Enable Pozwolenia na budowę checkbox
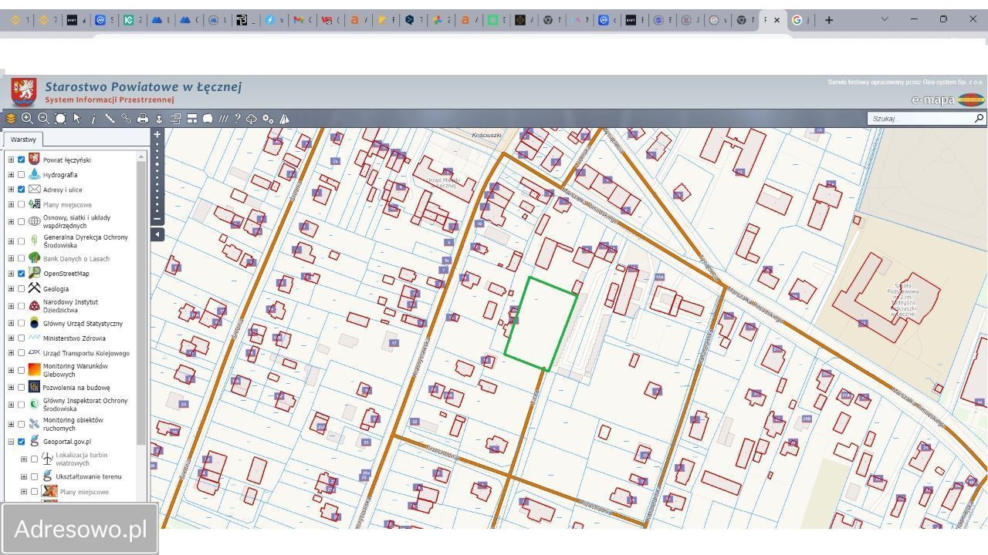 (22, 388)
